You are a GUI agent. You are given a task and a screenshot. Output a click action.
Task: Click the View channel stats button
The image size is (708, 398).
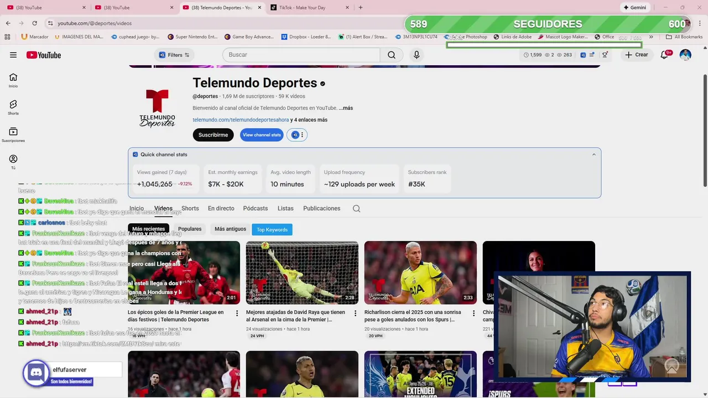tap(262, 135)
